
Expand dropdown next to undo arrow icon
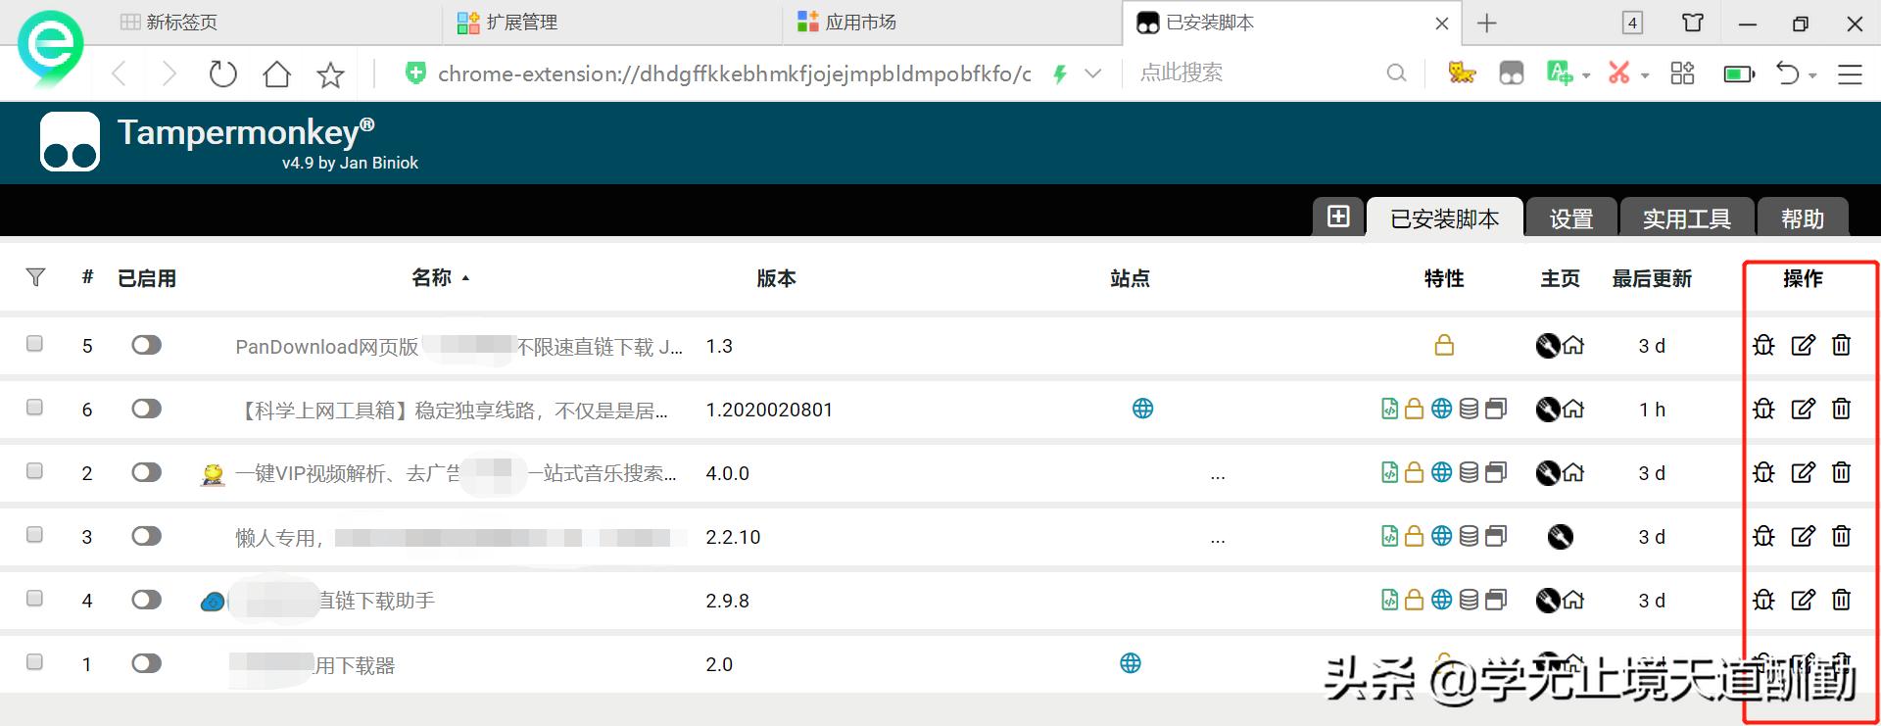click(x=1813, y=74)
